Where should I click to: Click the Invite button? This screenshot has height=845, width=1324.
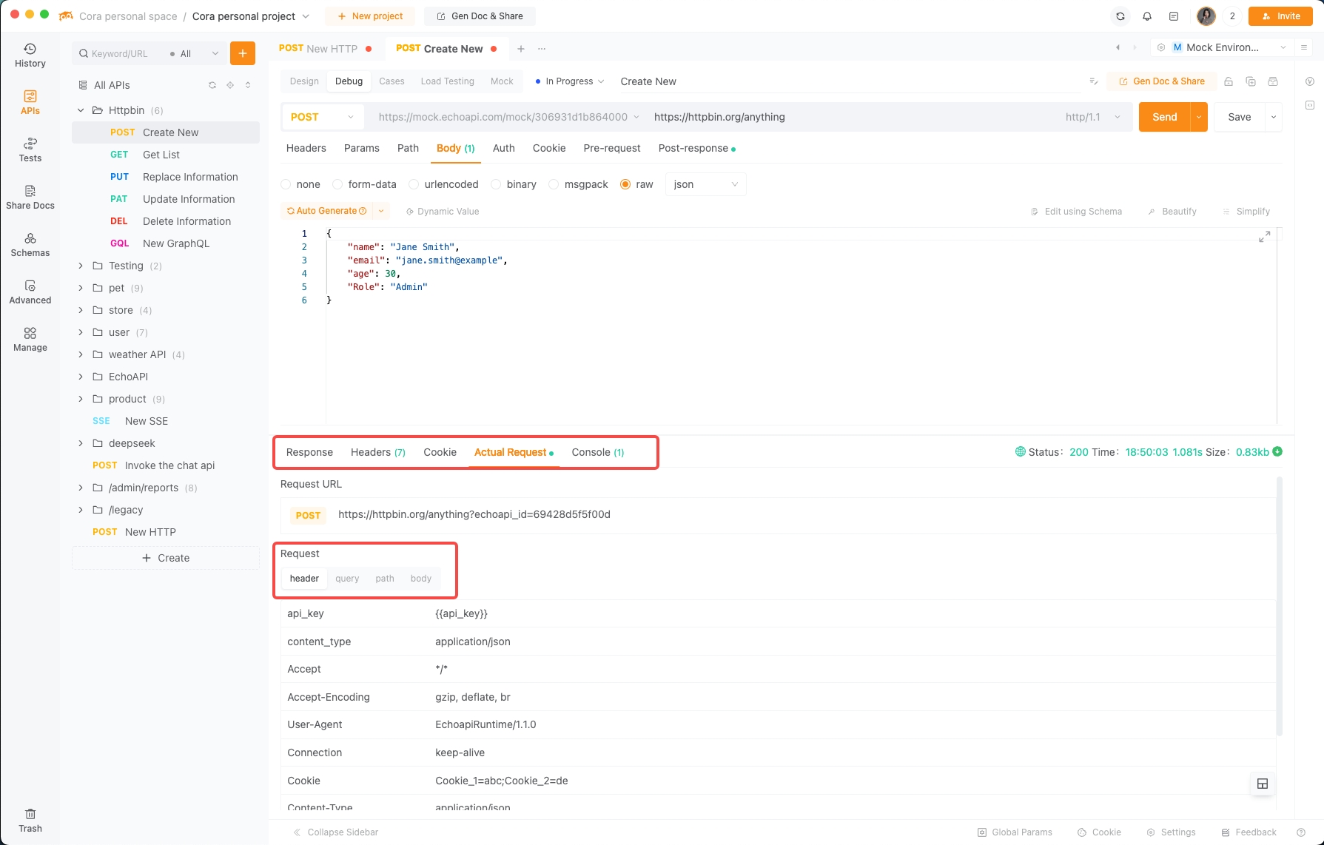(x=1280, y=16)
